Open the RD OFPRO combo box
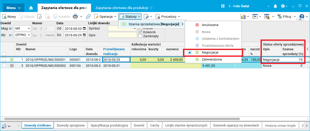Viewport: 310px width, 131px height. click(x=23, y=35)
